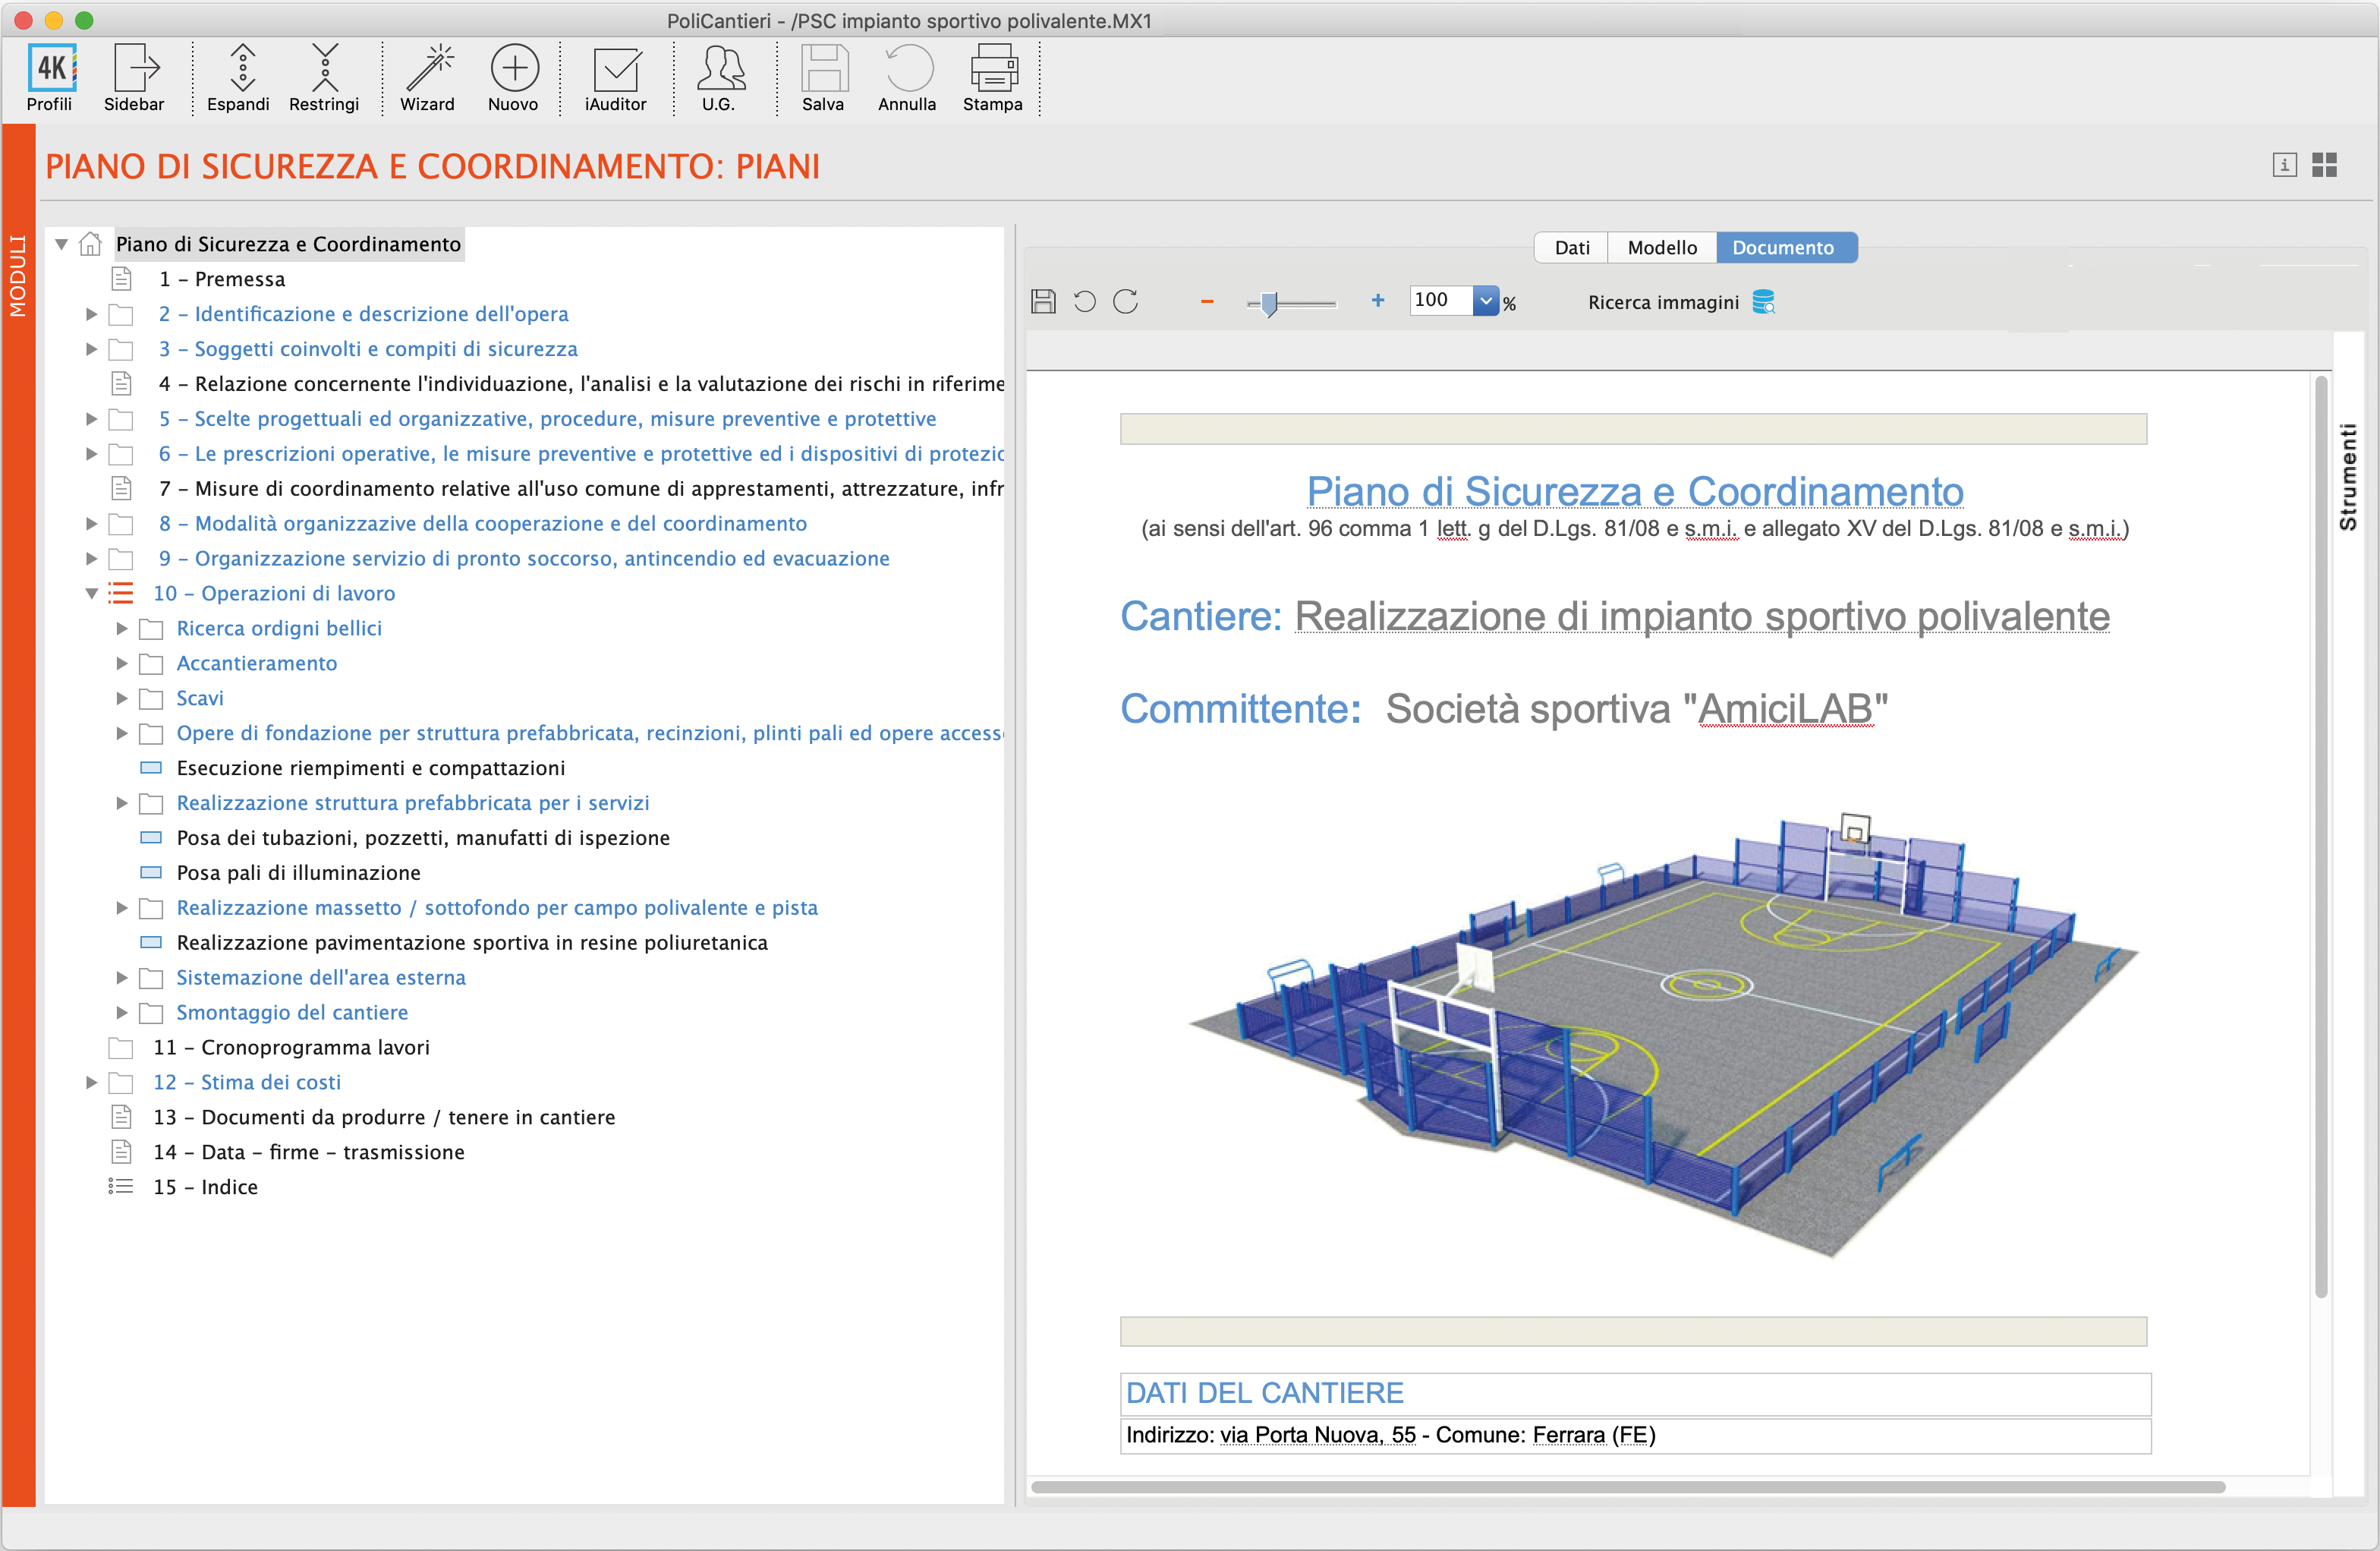Viewport: 2380px width, 1551px height.
Task: Click the Piano di Sicurezza e Coordinamento title link
Action: pos(1635,491)
